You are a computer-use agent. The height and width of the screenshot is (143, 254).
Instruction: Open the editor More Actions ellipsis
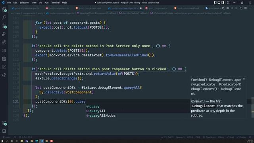point(250,8)
